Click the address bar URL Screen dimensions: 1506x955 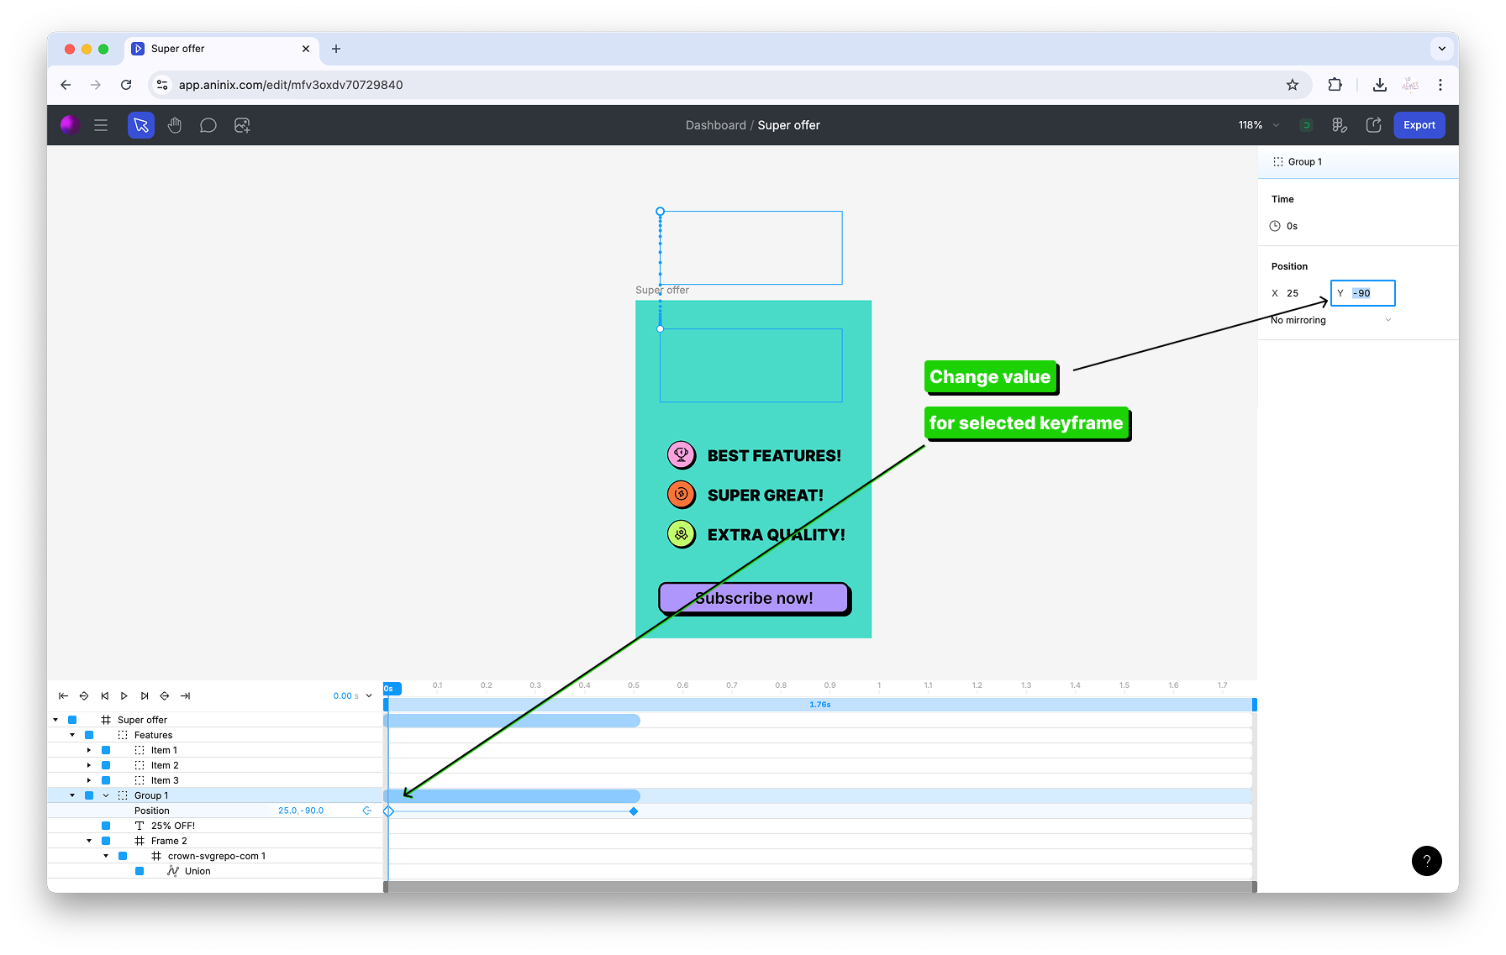point(291,85)
